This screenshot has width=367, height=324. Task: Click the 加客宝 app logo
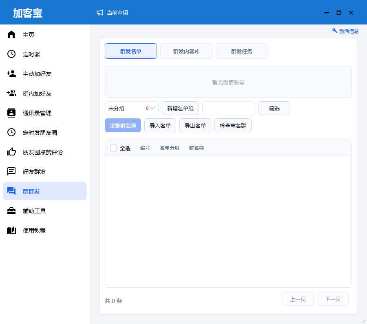[28, 13]
